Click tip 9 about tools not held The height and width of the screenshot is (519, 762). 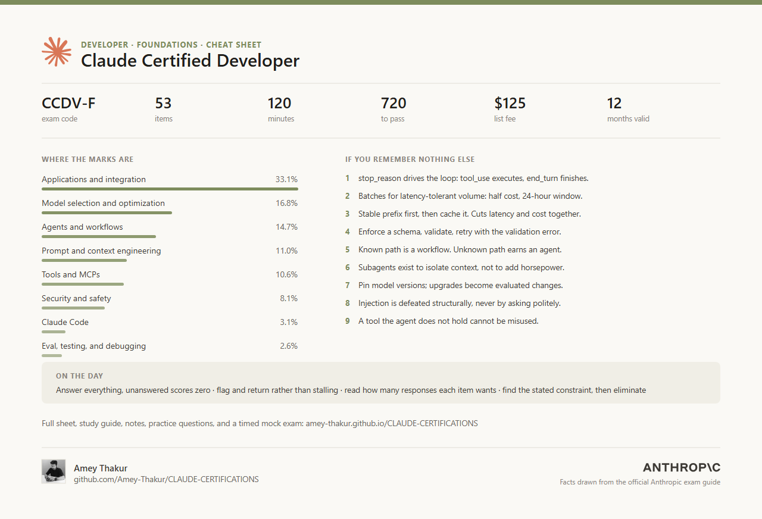[x=442, y=321]
